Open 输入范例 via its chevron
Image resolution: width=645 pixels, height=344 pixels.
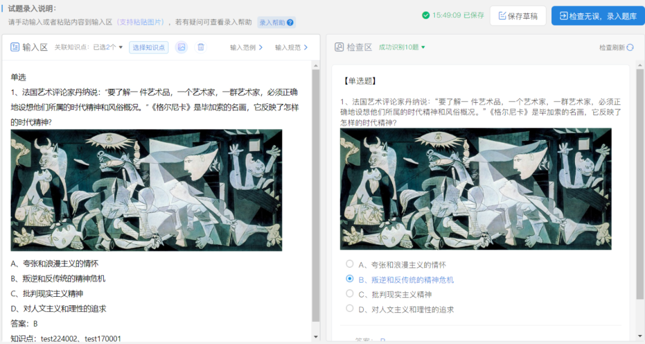point(260,47)
